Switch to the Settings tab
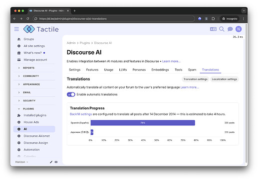This screenshot has width=258, height=180. (75, 70)
